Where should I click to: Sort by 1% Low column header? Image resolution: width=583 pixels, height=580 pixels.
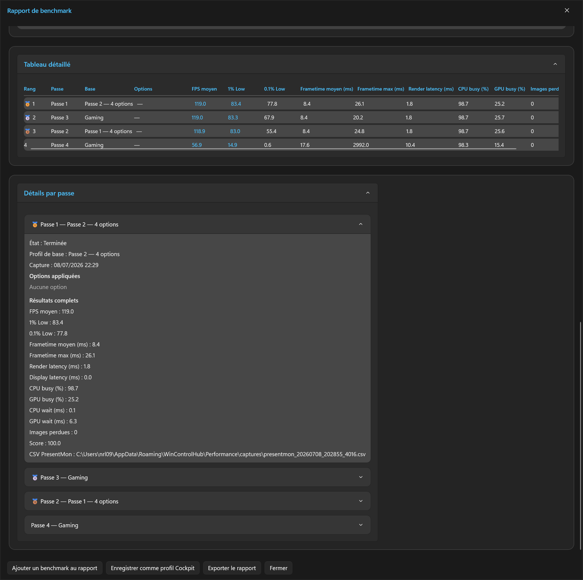[236, 89]
